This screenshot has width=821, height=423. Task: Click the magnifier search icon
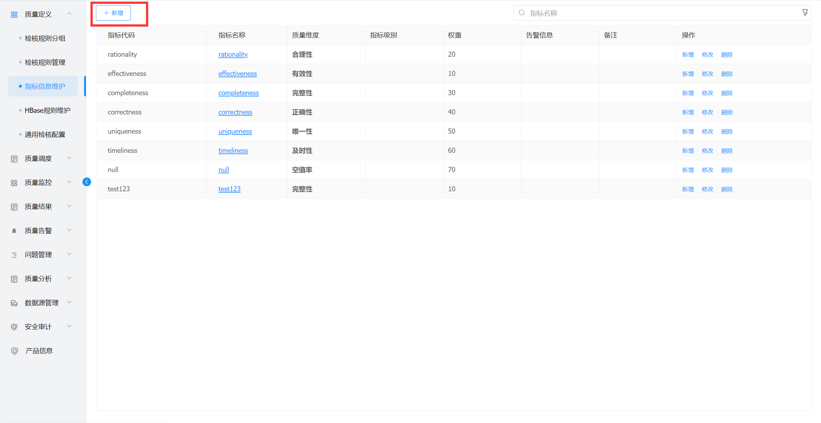(x=522, y=13)
